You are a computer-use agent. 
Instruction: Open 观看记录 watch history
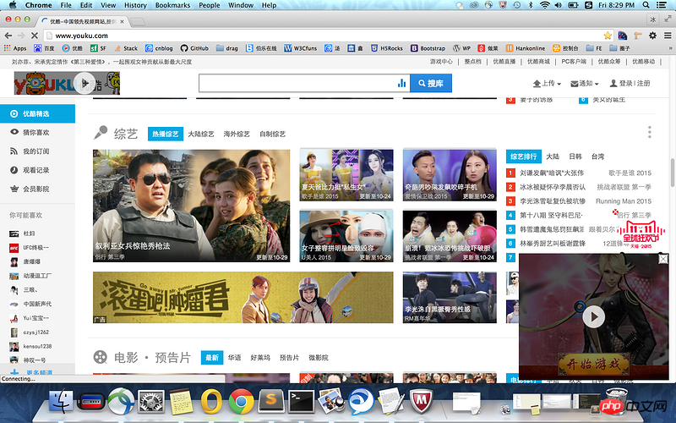pos(35,170)
